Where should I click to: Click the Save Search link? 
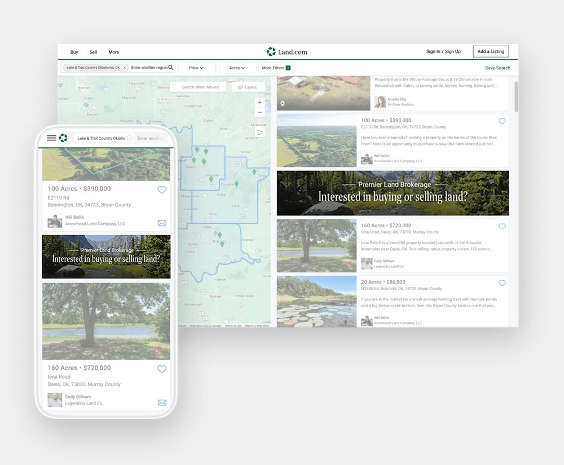click(497, 67)
